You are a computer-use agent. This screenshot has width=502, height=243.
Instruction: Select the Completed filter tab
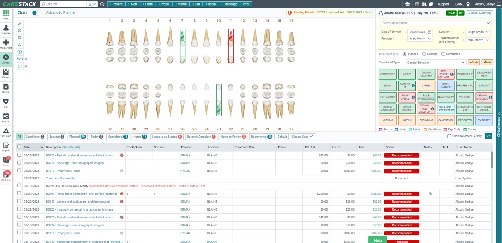point(118,137)
